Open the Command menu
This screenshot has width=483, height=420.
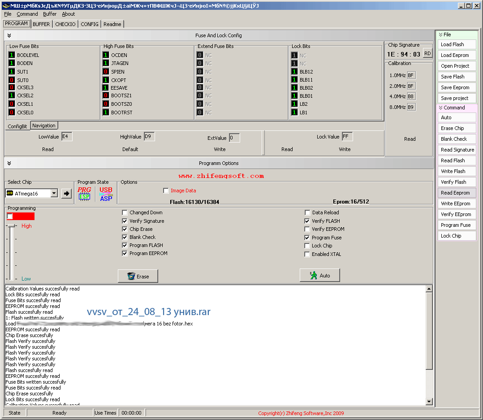(x=27, y=14)
